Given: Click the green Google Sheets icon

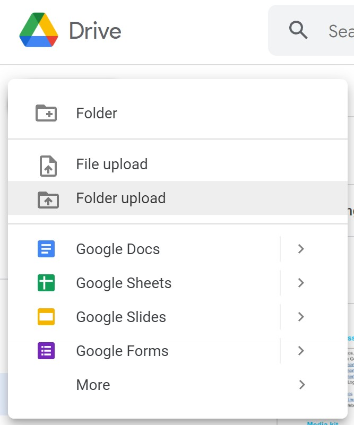Looking at the screenshot, I should (x=46, y=283).
